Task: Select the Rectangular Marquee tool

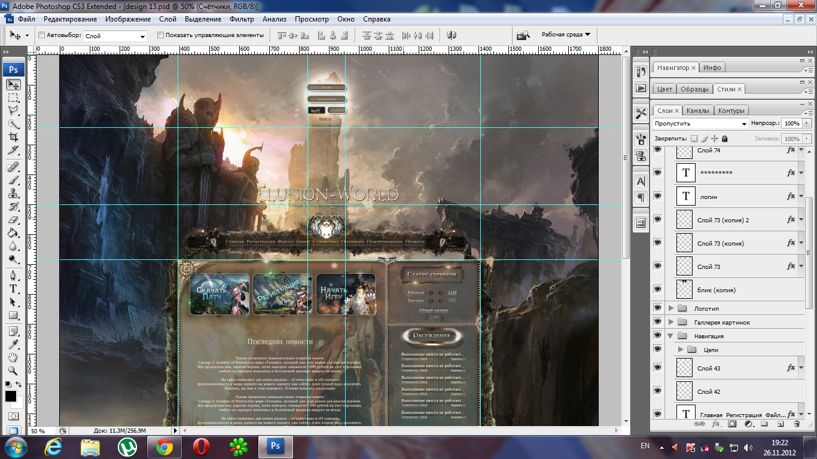Action: (x=13, y=98)
